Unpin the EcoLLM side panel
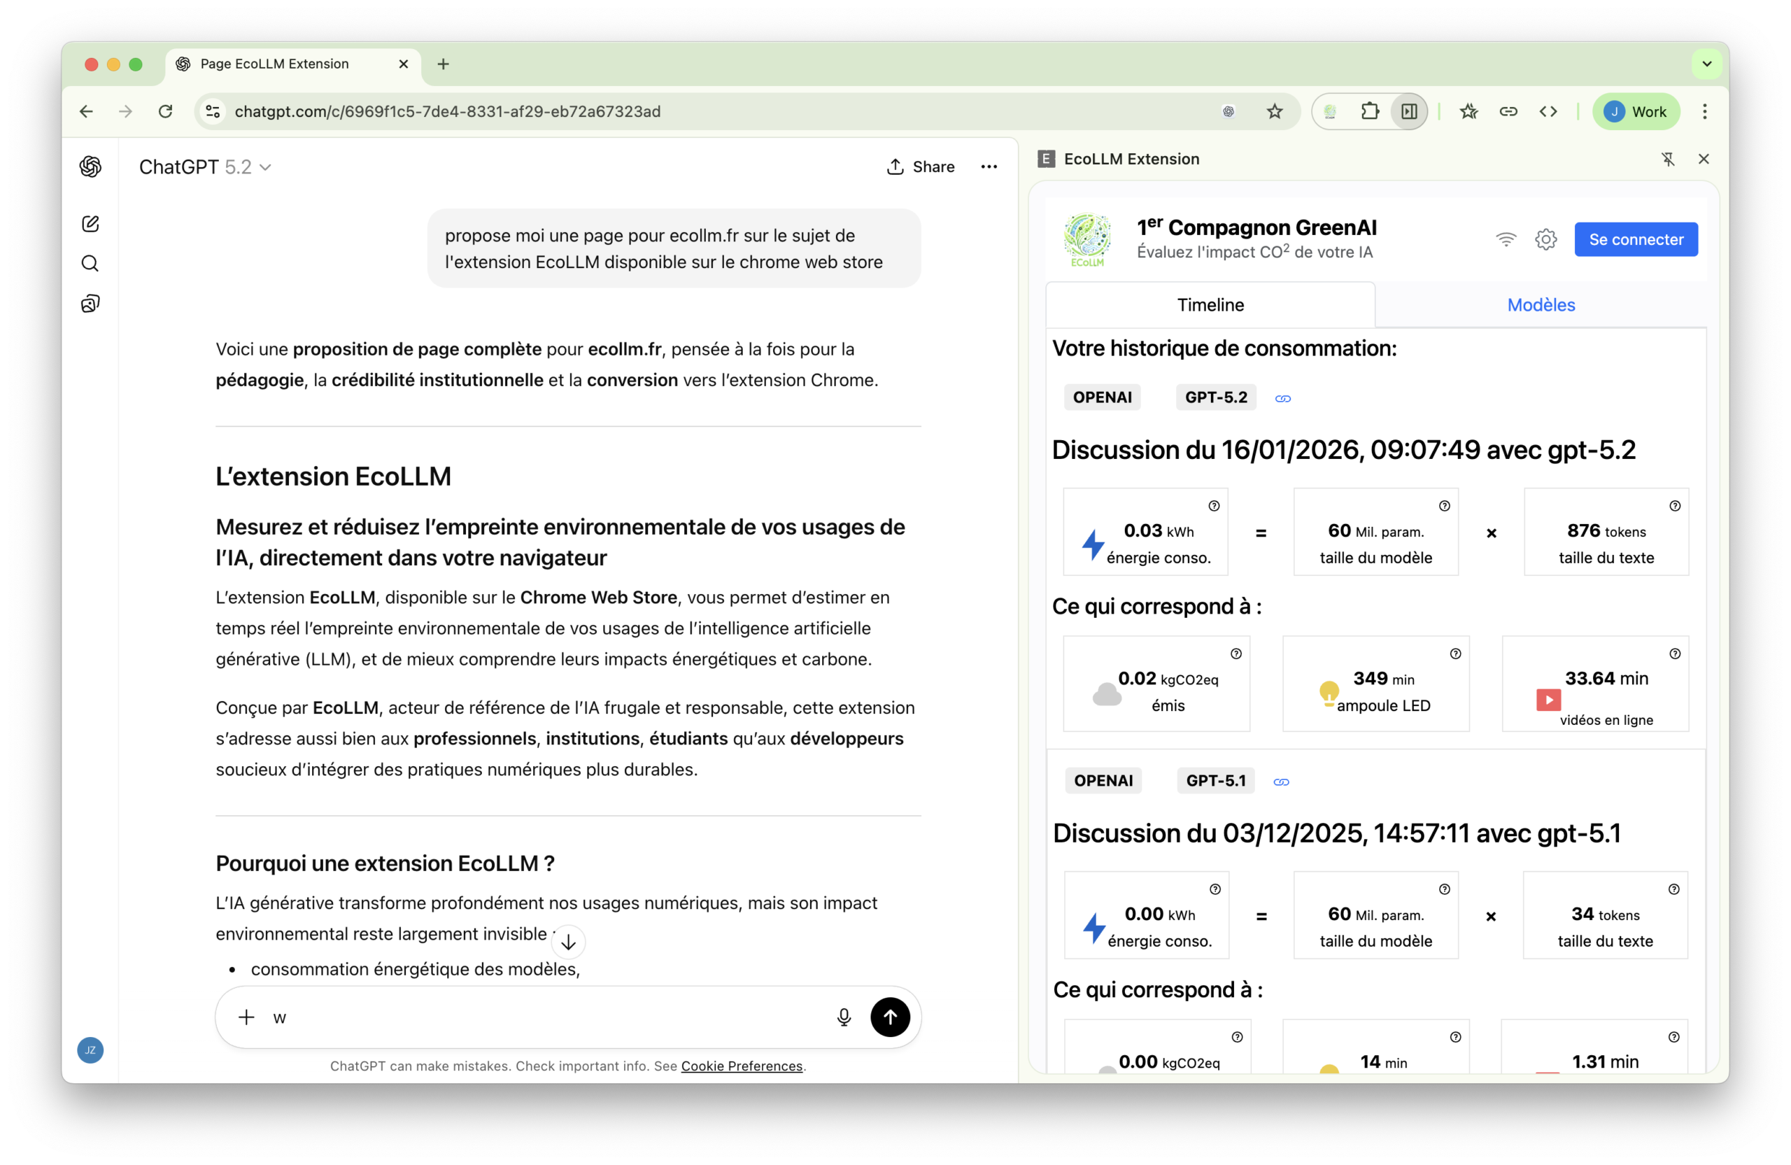This screenshot has height=1165, width=1791. (1668, 159)
